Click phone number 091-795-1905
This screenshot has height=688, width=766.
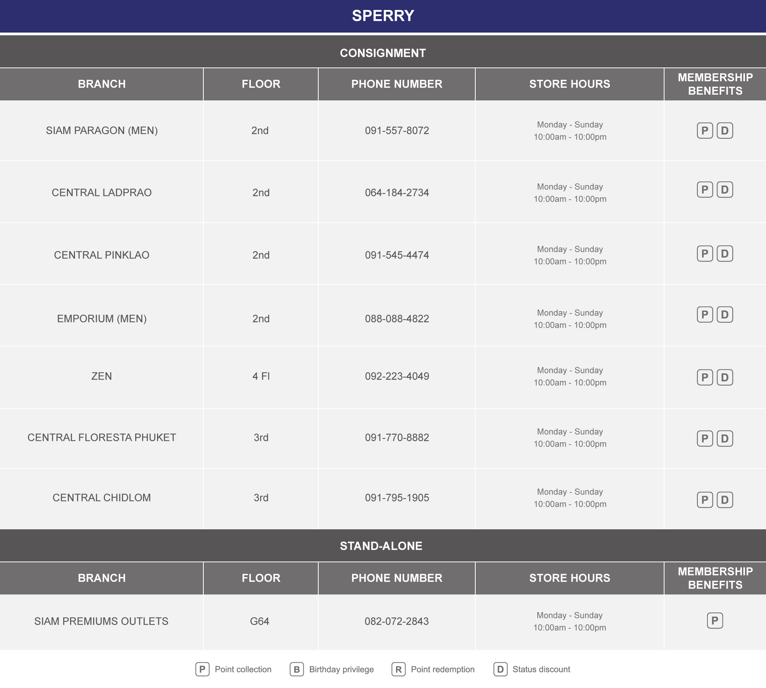pos(397,498)
